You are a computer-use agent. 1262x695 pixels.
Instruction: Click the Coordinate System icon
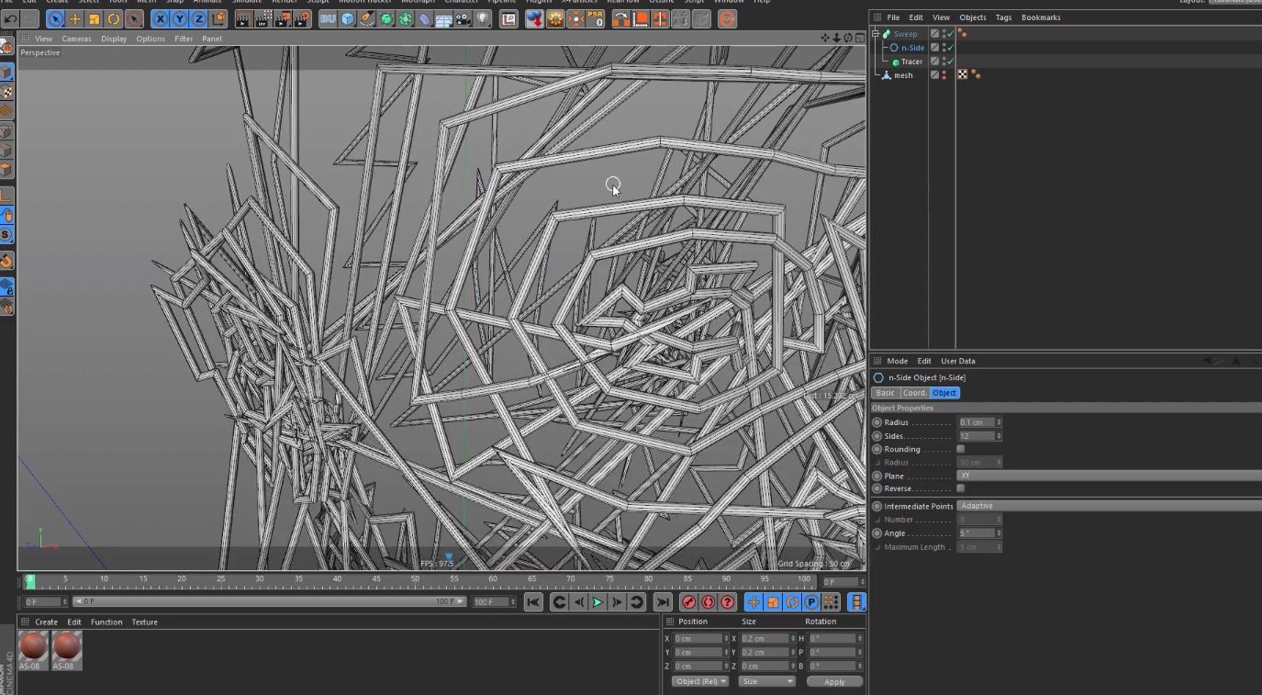218,18
